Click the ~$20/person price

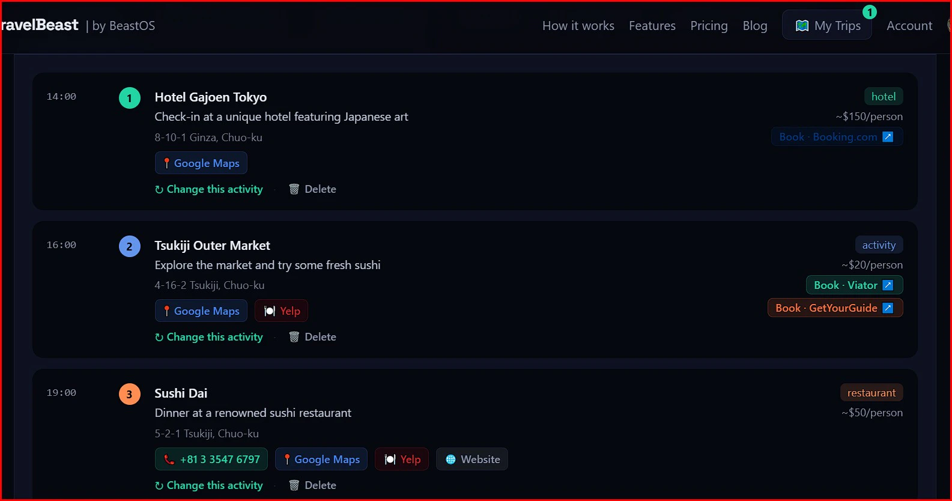tap(872, 265)
